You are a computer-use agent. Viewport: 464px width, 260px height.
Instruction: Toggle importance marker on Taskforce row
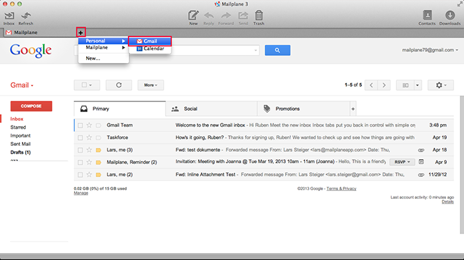tap(98, 138)
